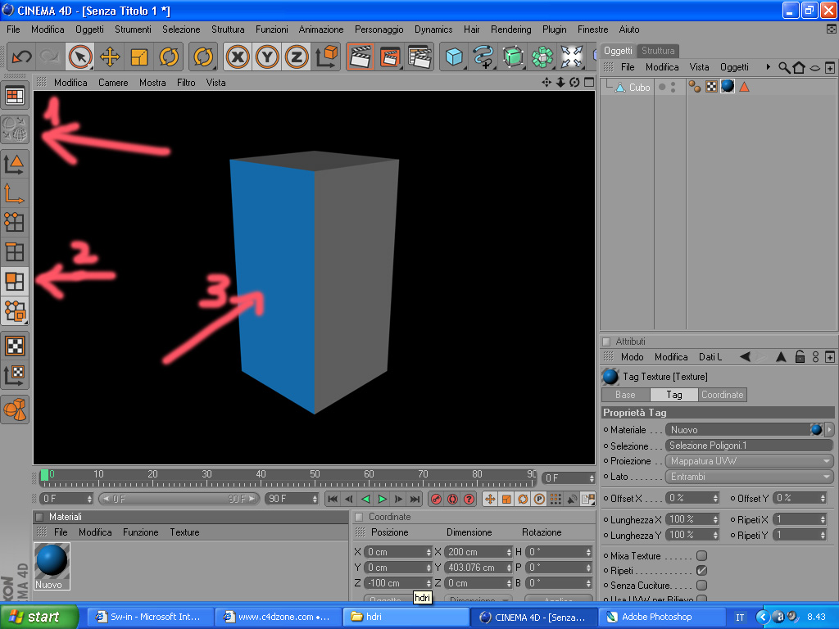
Task: Open the HyperNURBS green cube icon
Action: (513, 57)
